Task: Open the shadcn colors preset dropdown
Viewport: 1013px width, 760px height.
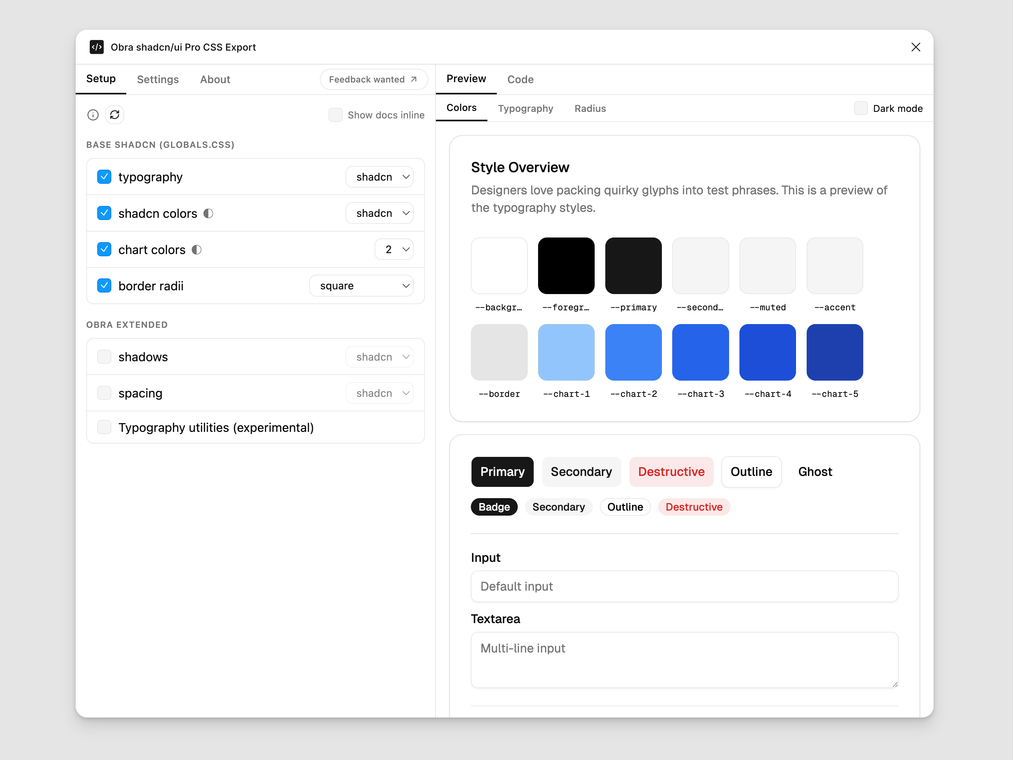Action: (x=380, y=213)
